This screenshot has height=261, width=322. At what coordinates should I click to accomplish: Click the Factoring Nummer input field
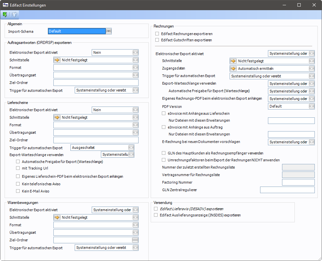click(298, 182)
